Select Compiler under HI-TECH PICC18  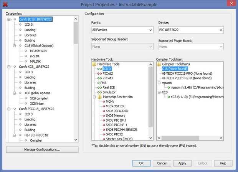pyautogui.click(x=36, y=140)
